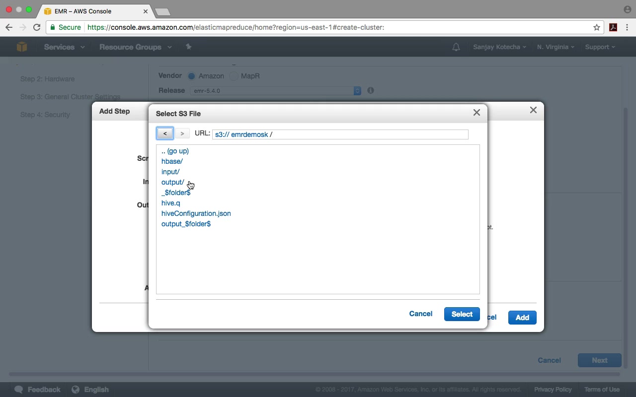Open the Release emr-5.4.0 dropdown
The image size is (636, 397).
275,91
